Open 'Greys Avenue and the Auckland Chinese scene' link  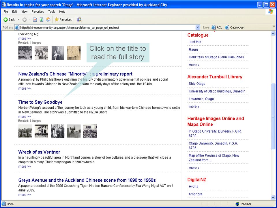tap(87, 180)
